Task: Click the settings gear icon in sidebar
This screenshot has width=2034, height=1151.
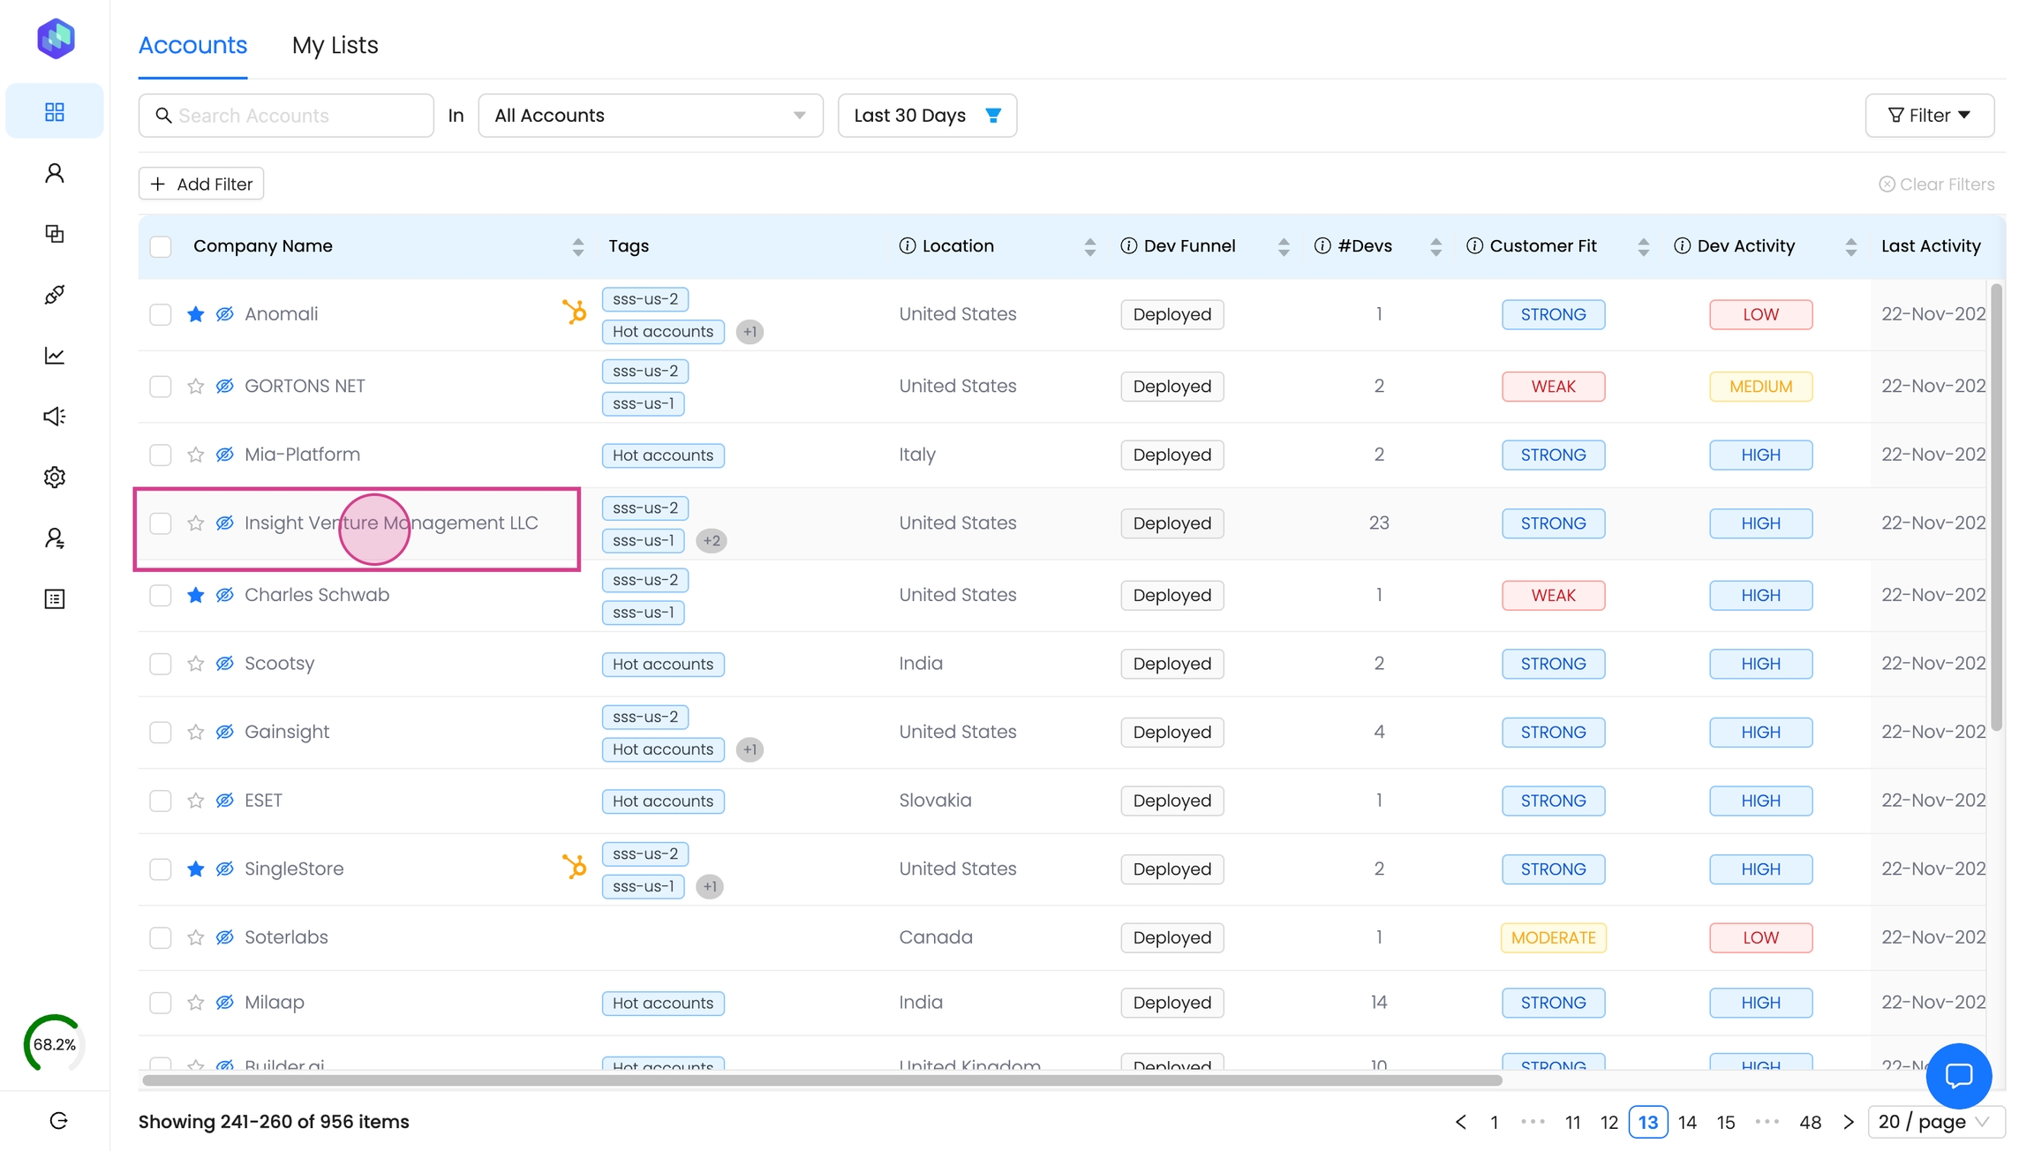Action: coord(54,478)
